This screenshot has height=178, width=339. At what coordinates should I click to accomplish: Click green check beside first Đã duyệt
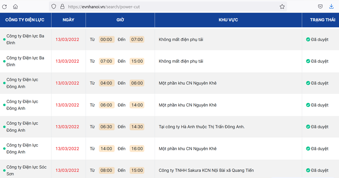[308, 40]
